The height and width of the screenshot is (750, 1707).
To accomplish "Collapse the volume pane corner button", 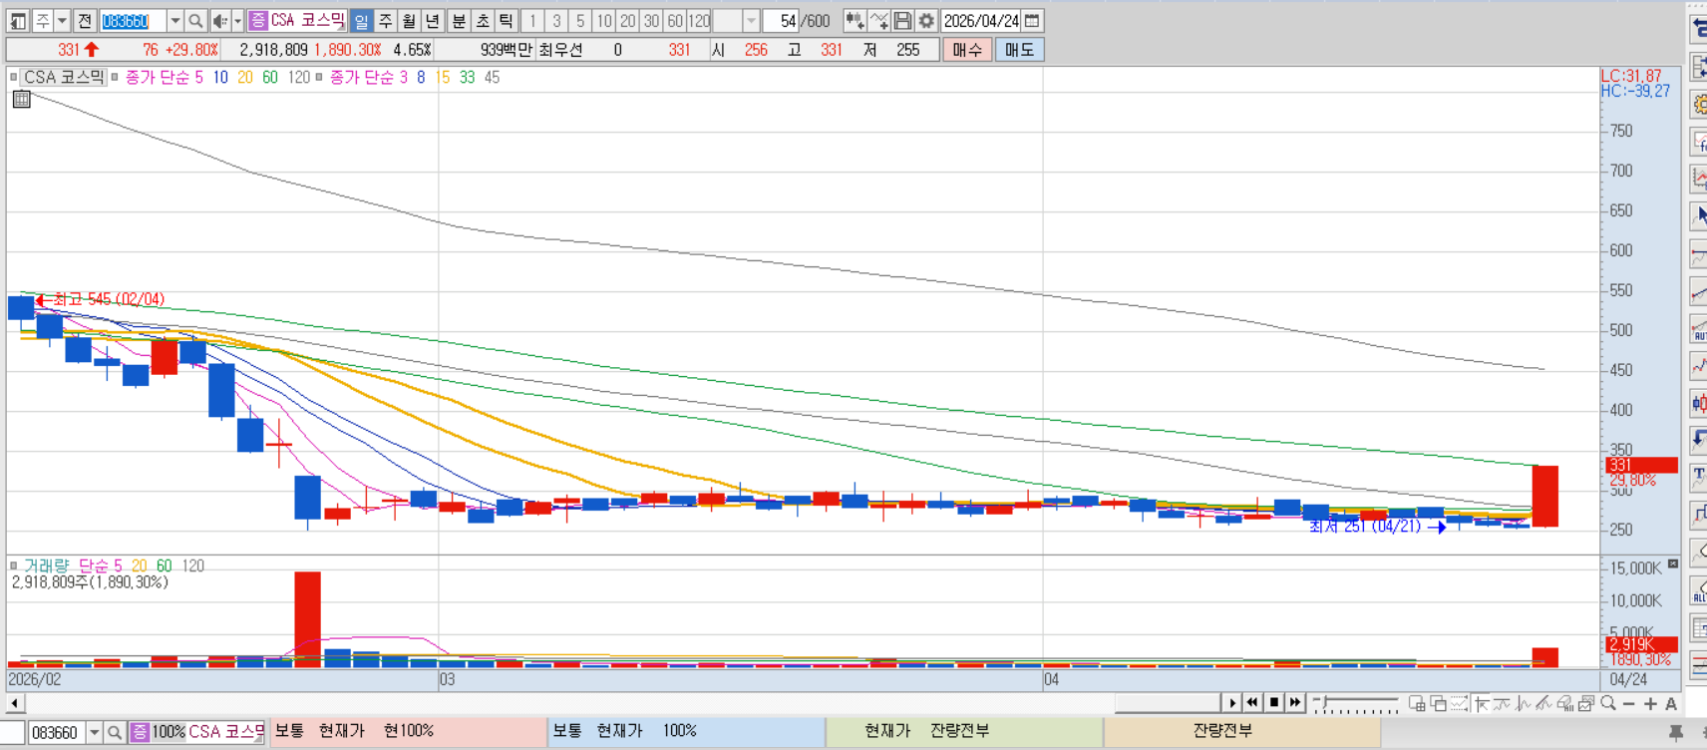I will 1673,564.
